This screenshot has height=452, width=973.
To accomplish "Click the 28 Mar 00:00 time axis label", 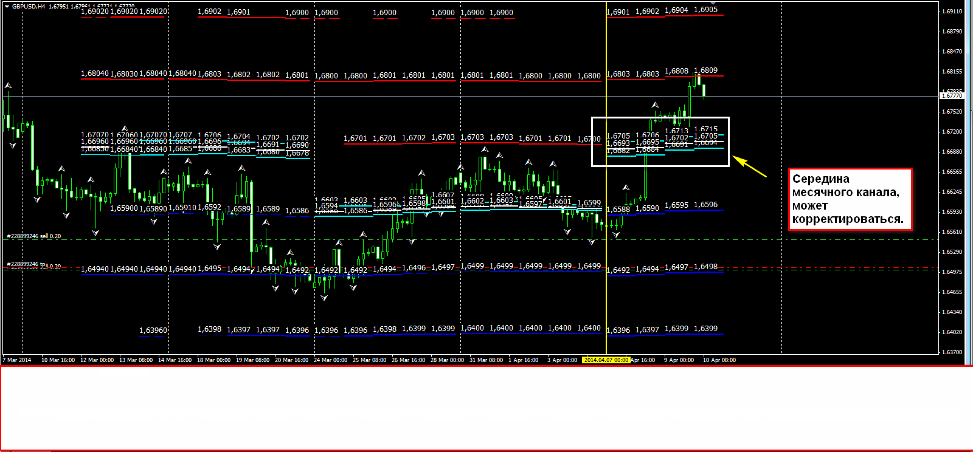I will click(447, 360).
